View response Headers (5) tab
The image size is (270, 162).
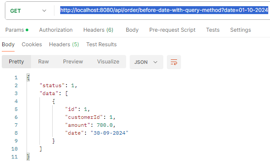pyautogui.click(x=64, y=44)
